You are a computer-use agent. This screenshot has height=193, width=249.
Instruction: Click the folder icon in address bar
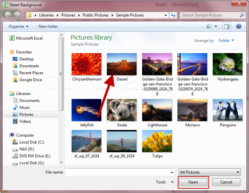coord(29,15)
